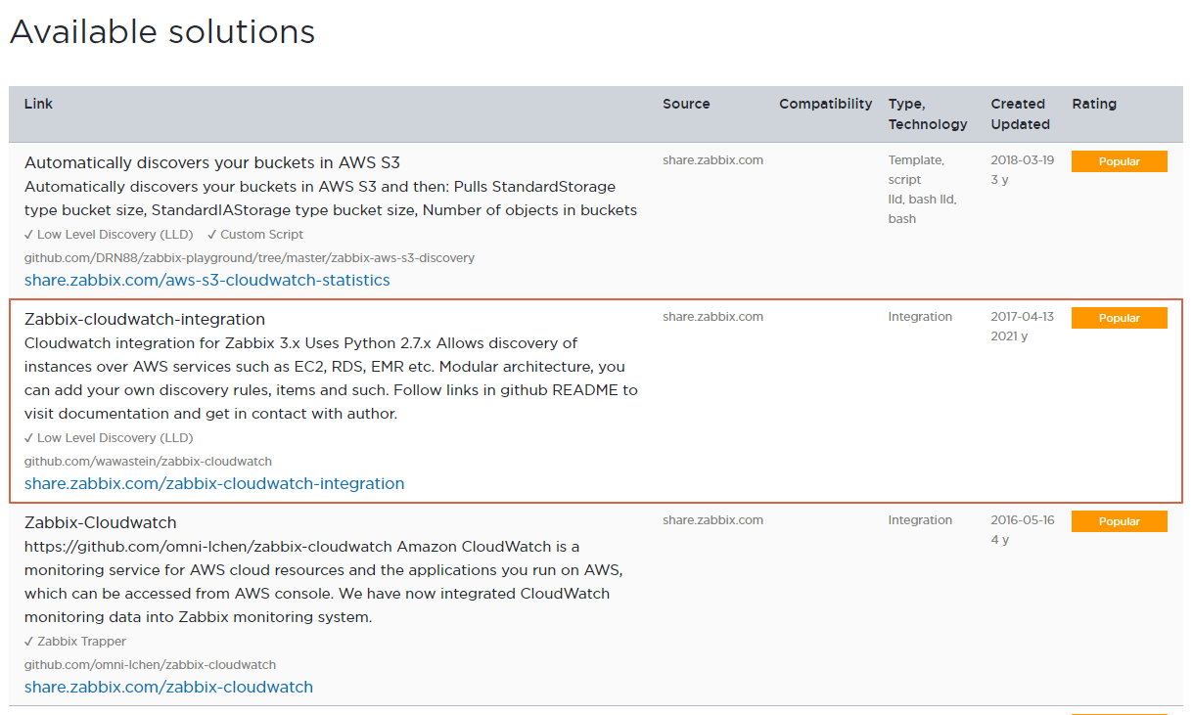1193x715 pixels.
Task: Open the aws-s3-cloudwatch-statistics share link
Action: pos(206,280)
